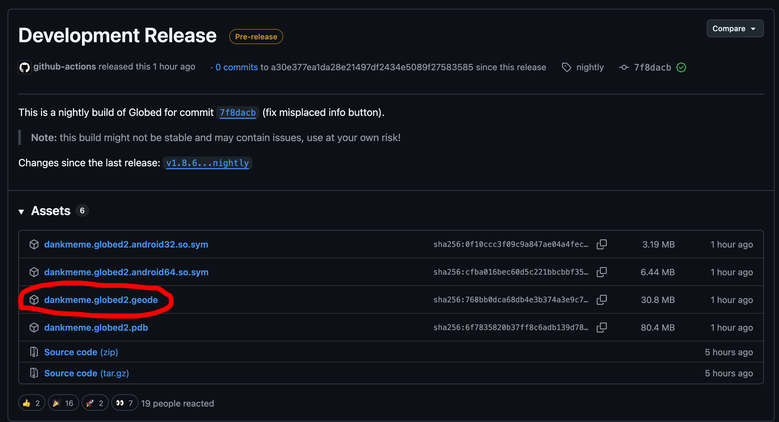
Task: Open the v1.8.6...nightly comparison link
Action: pos(207,163)
